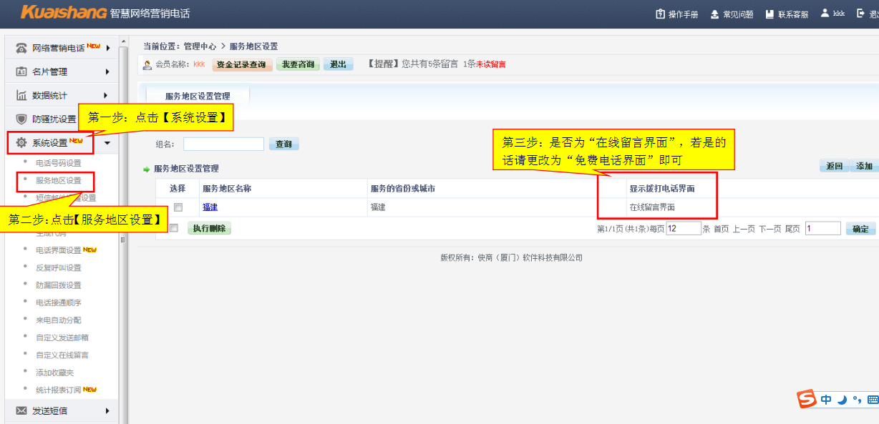Click the 数据统计 chart icon

(21, 95)
